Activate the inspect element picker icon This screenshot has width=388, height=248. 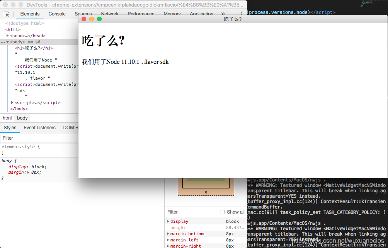tap(7, 14)
